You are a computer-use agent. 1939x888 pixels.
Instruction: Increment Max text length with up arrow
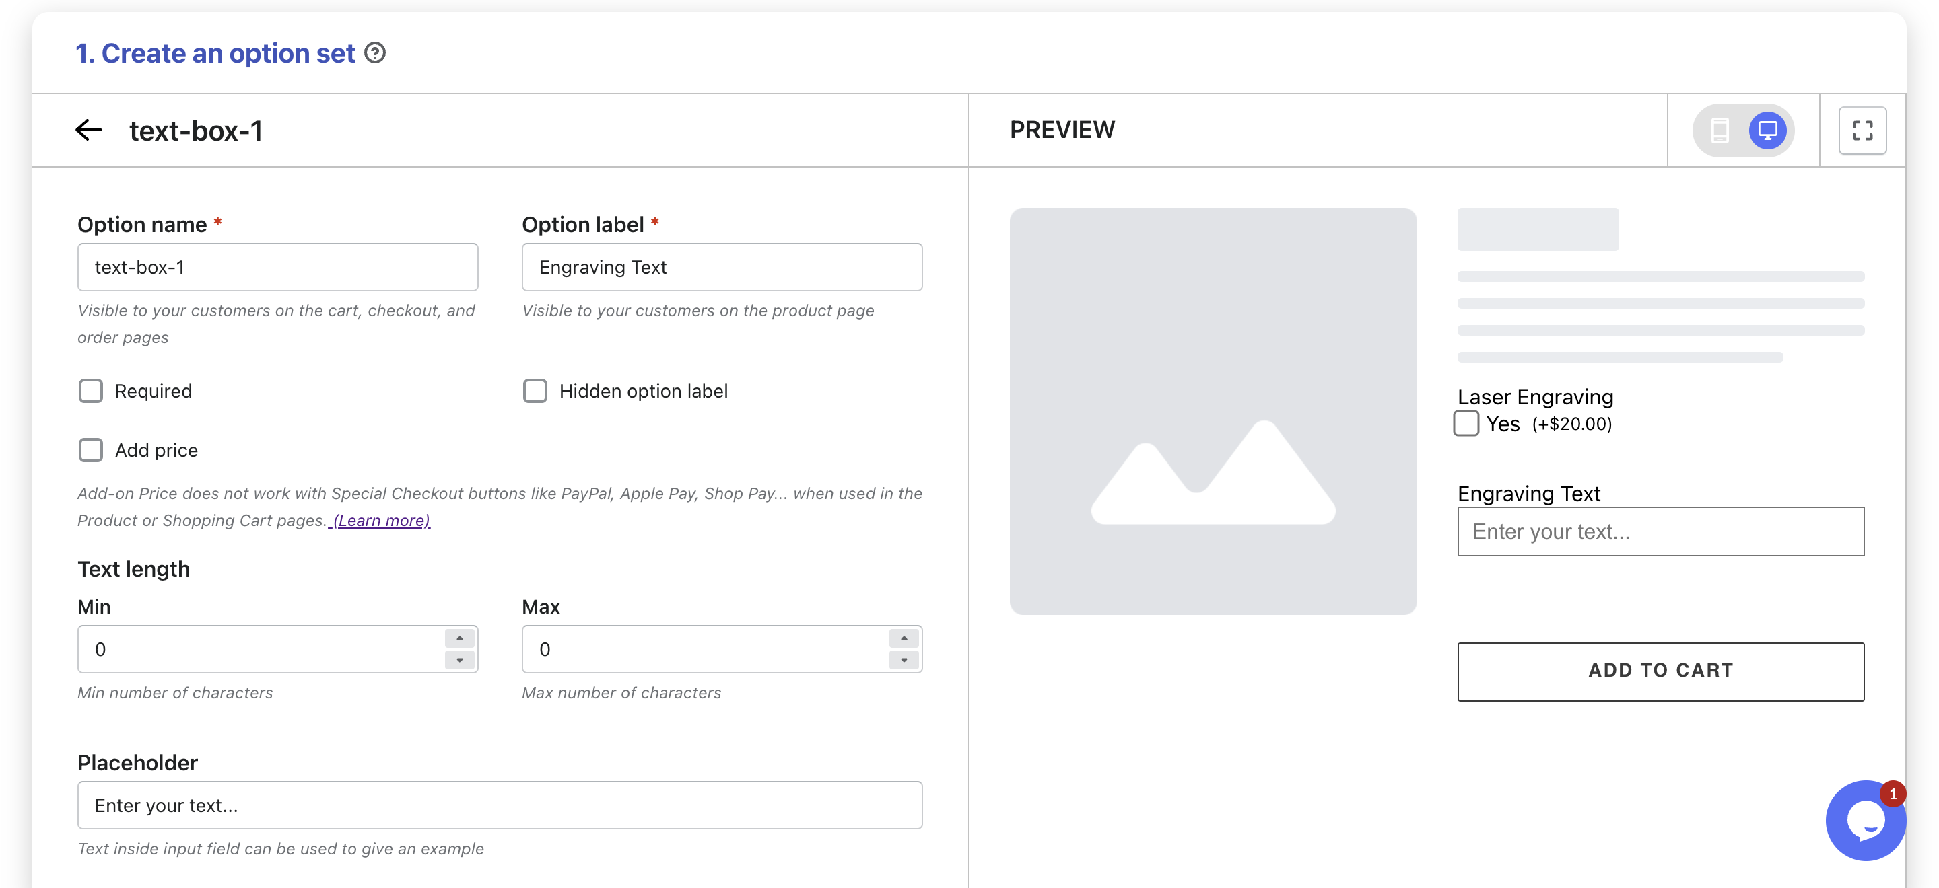coord(904,638)
